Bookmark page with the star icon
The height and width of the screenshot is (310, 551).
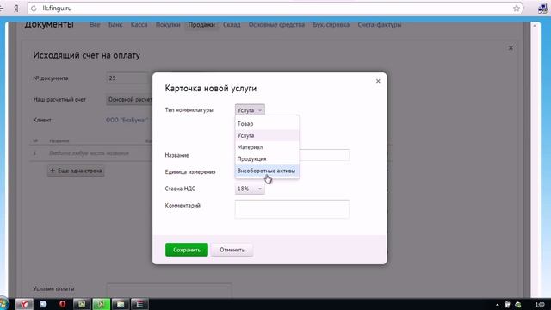coord(516,8)
